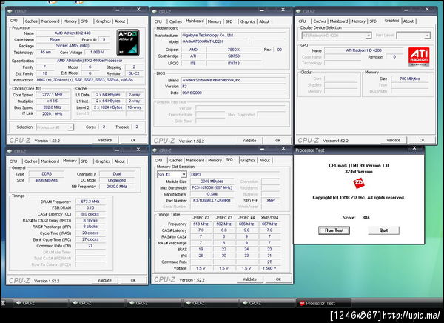Image resolution: width=444 pixels, height=323 pixels.
Task: Click OK in the Memory Slot Selection window
Action: (278, 279)
